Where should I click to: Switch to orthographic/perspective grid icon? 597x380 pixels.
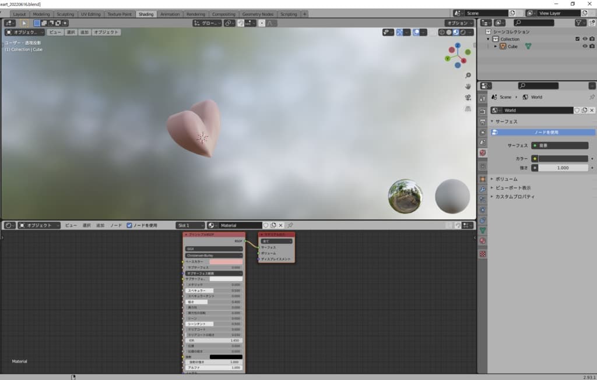click(468, 108)
